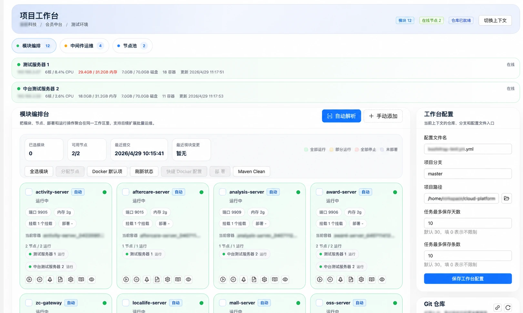The height and width of the screenshot is (313, 523).
Task: Focus the 配置文件名 input field
Action: click(x=468, y=149)
